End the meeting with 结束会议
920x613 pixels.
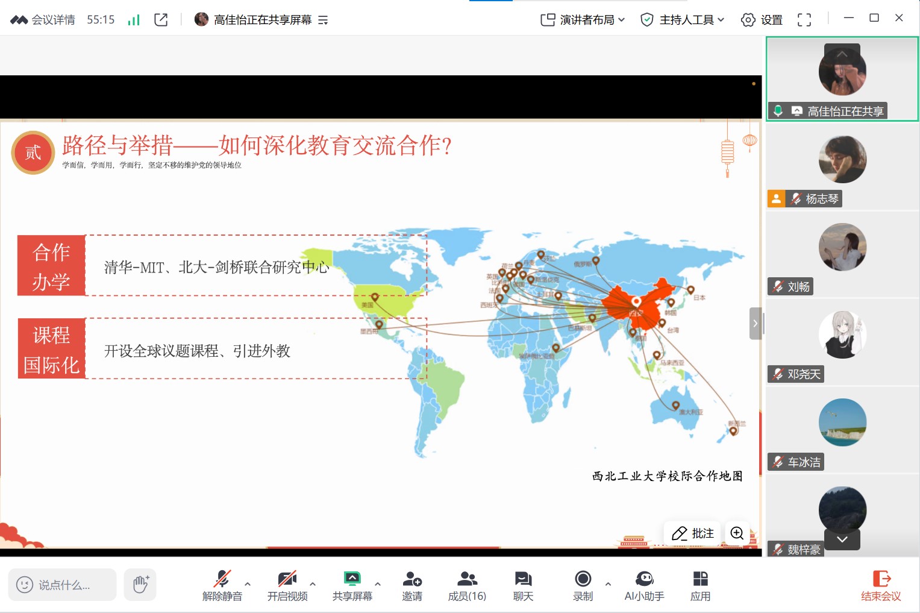click(x=881, y=584)
